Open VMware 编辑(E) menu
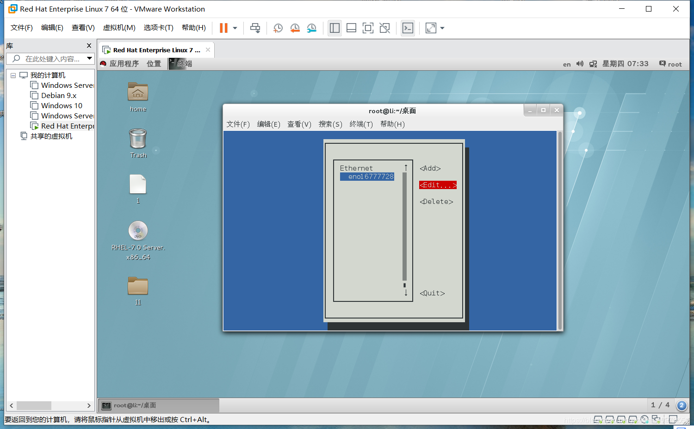Screen dimensions: 694x429 (x=52, y=28)
